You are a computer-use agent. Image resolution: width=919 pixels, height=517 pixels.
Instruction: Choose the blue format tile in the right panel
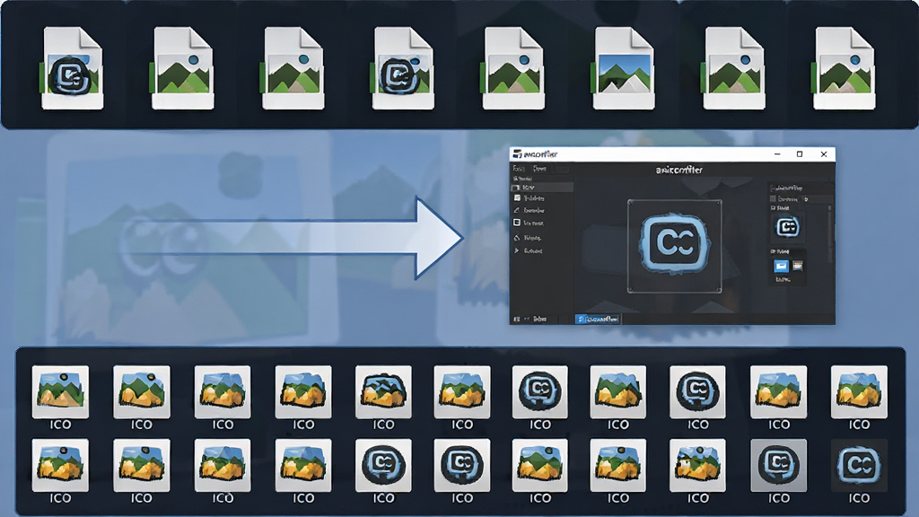tap(781, 266)
